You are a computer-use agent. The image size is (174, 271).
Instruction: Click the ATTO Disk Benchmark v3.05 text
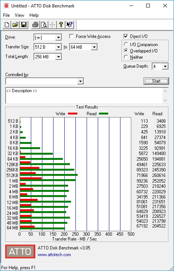tap(64, 248)
